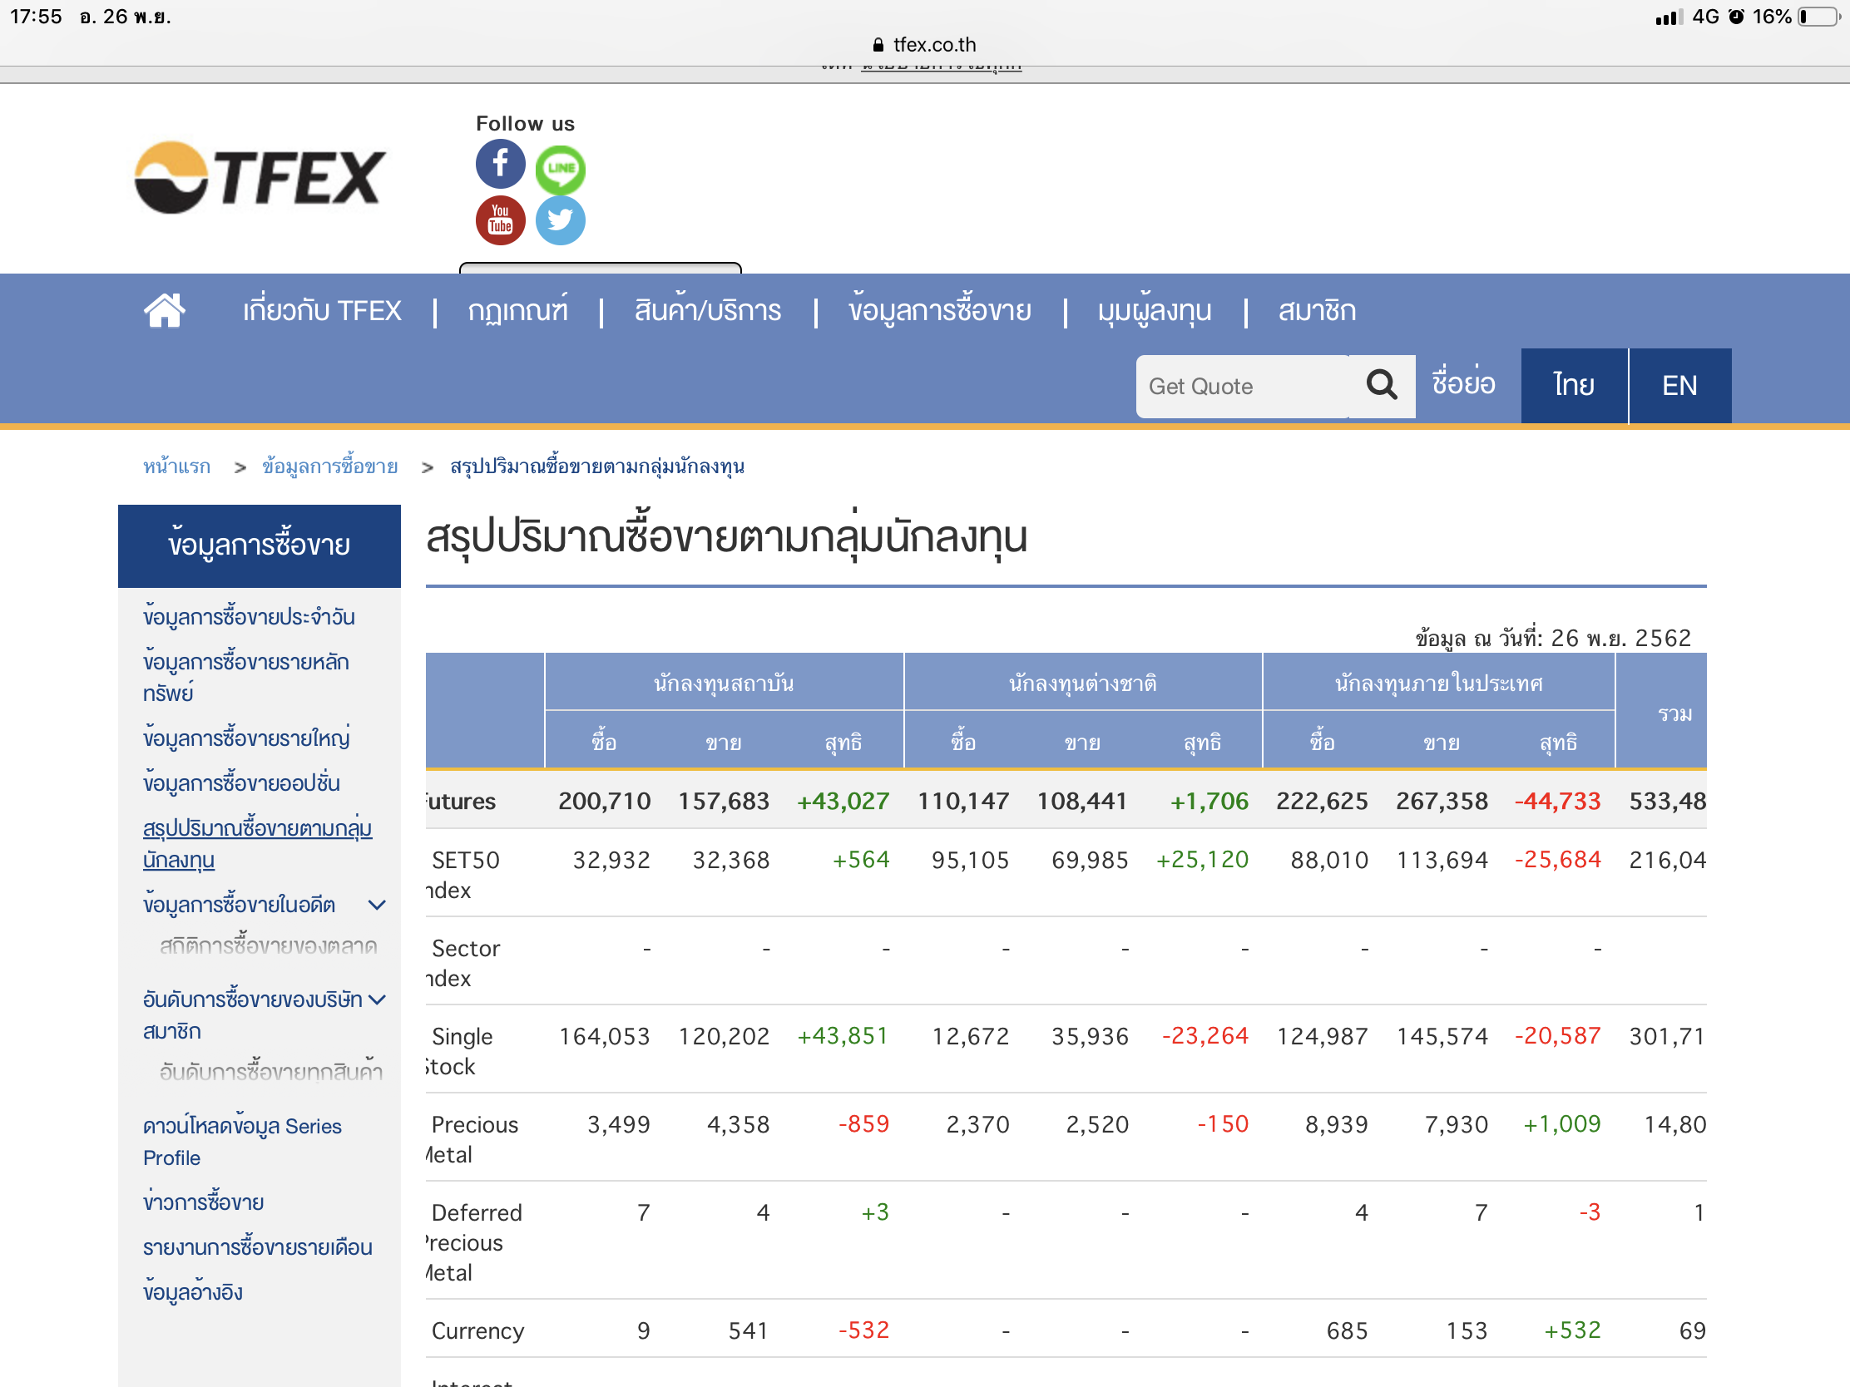
Task: Click the Twitter bird icon
Action: pos(560,220)
